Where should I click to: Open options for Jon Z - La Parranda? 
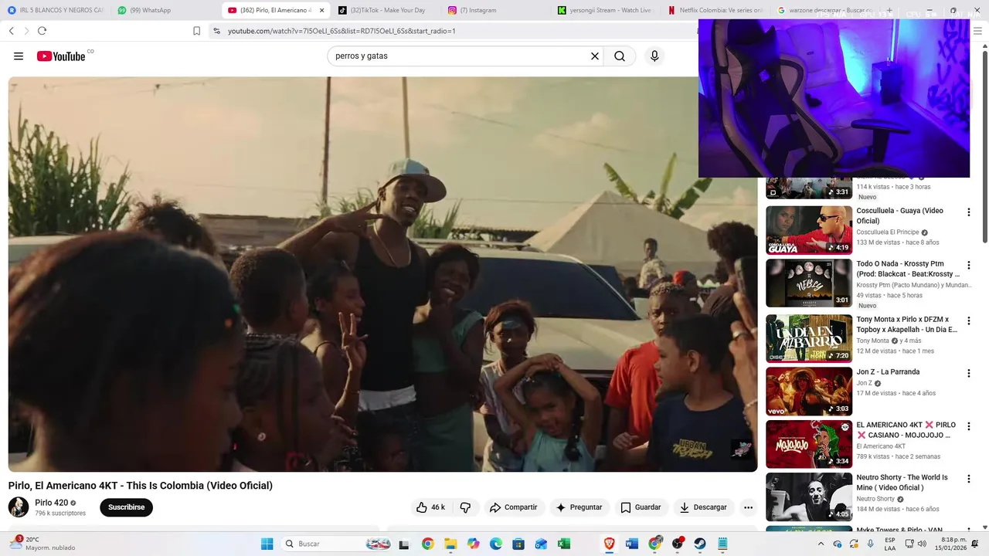click(x=968, y=373)
